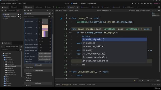Open Inspector object history icon
Image resolution: width=161 pixels, height=90 pixels.
click(x=53, y=10)
